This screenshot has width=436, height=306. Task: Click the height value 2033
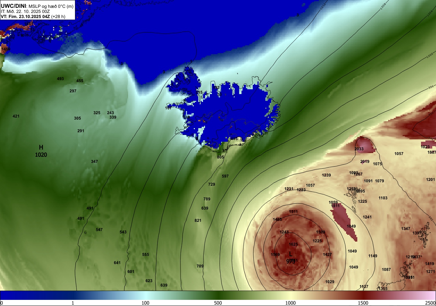point(359,149)
